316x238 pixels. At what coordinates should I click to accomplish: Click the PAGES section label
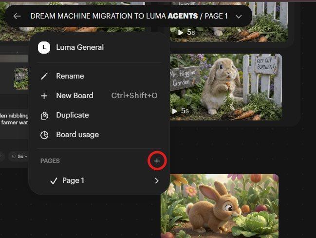50,161
